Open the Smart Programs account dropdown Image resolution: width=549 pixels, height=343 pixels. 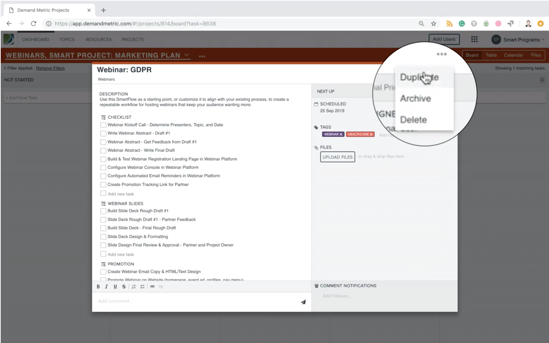point(518,40)
